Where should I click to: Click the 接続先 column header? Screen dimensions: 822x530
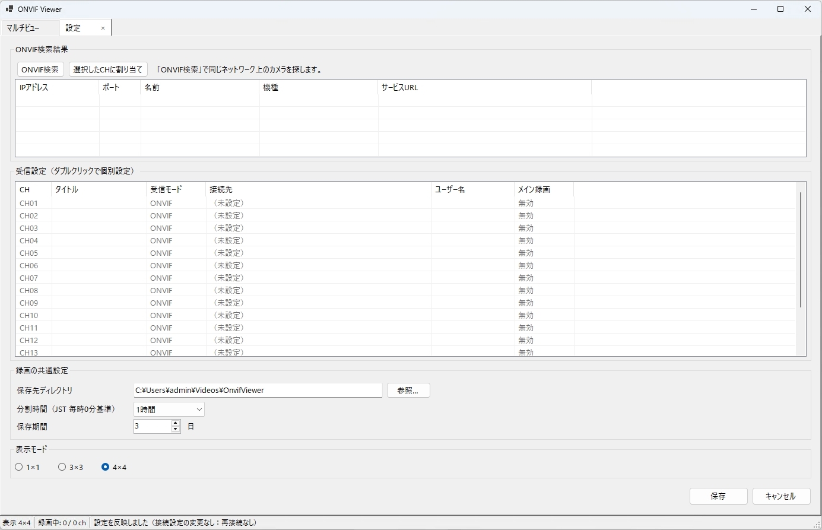(319, 189)
